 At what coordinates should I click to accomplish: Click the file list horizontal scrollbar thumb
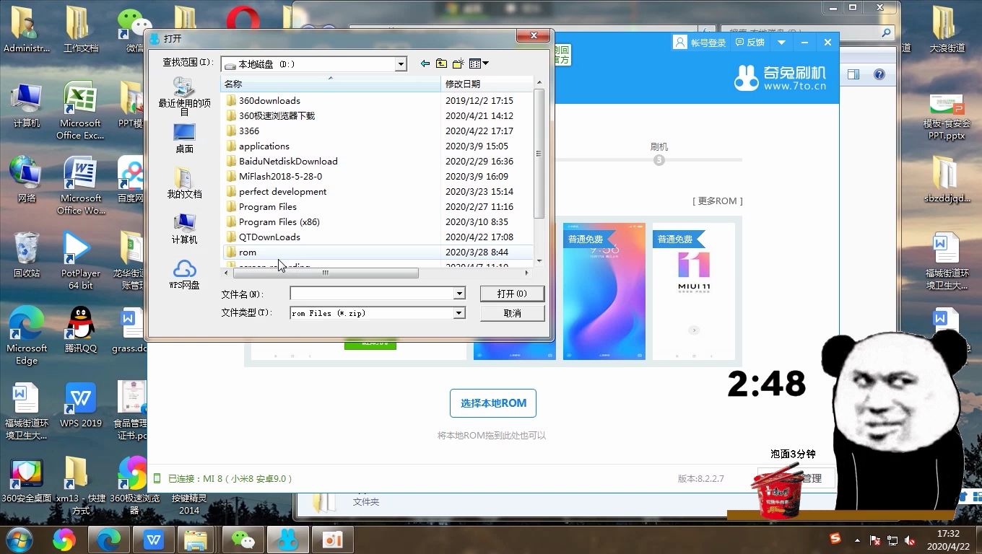click(325, 273)
